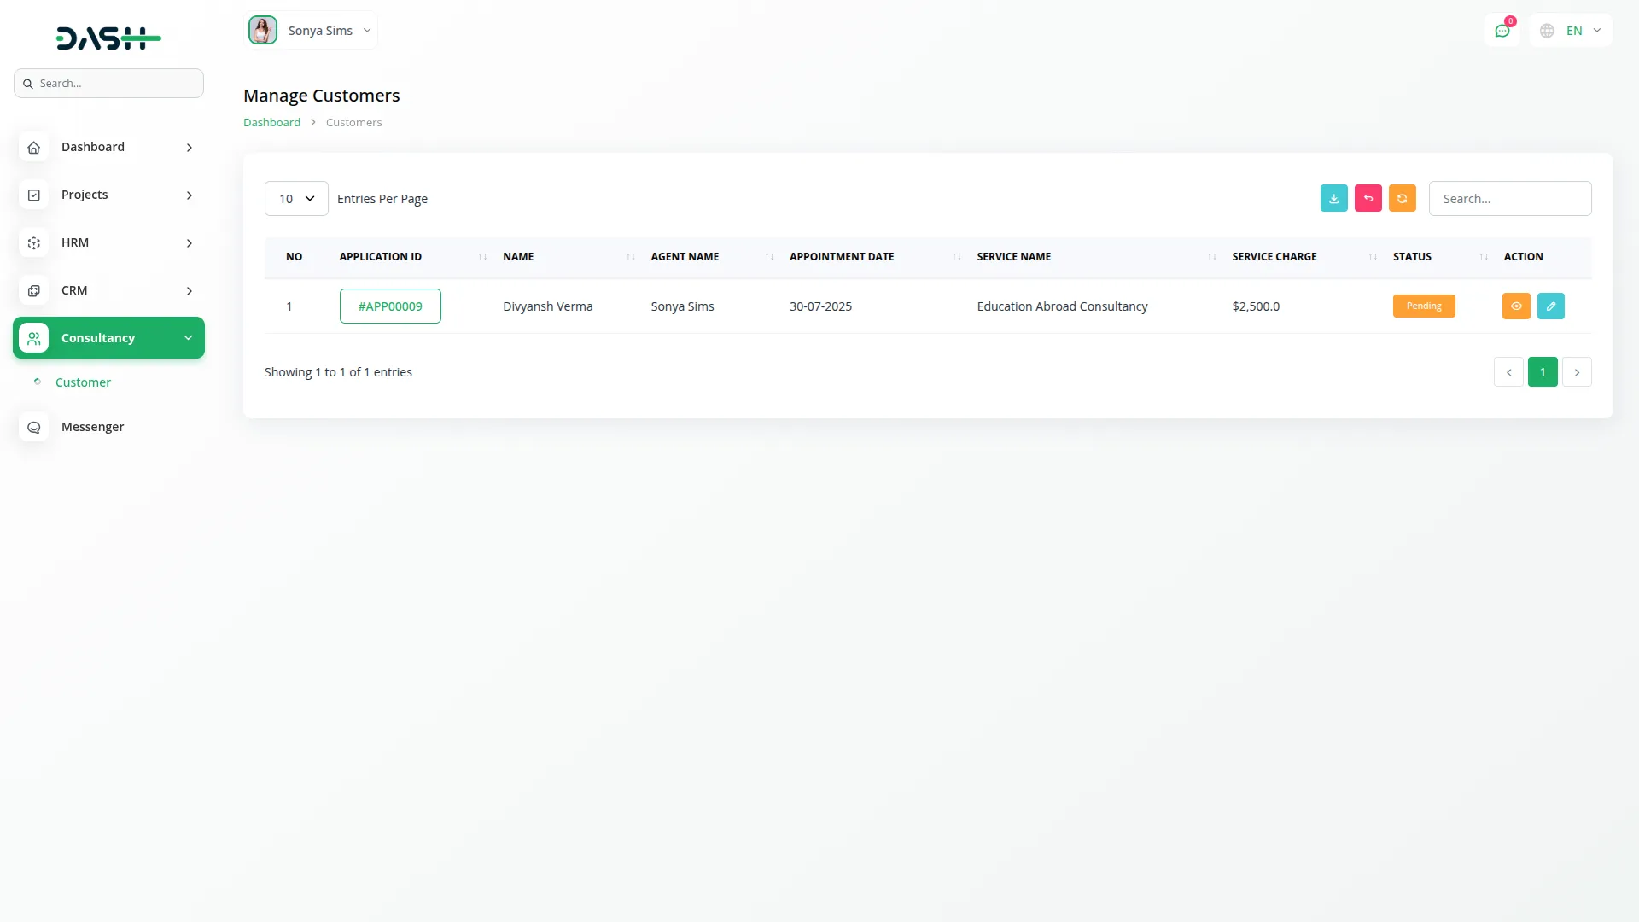This screenshot has height=922, width=1639.
Task: Sort by the Appointment Date column
Action: 842,256
